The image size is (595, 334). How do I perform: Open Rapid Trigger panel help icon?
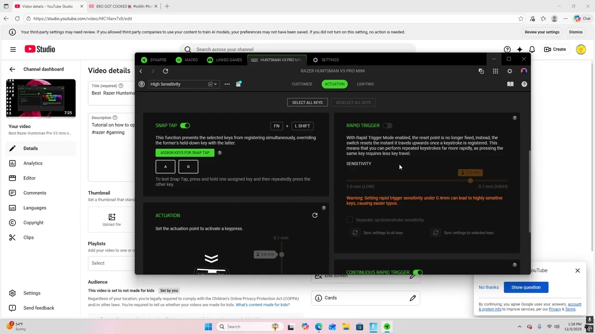(x=515, y=118)
